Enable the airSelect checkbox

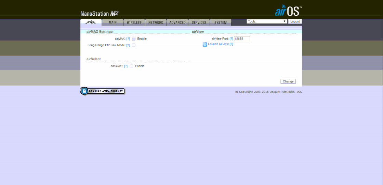131,66
